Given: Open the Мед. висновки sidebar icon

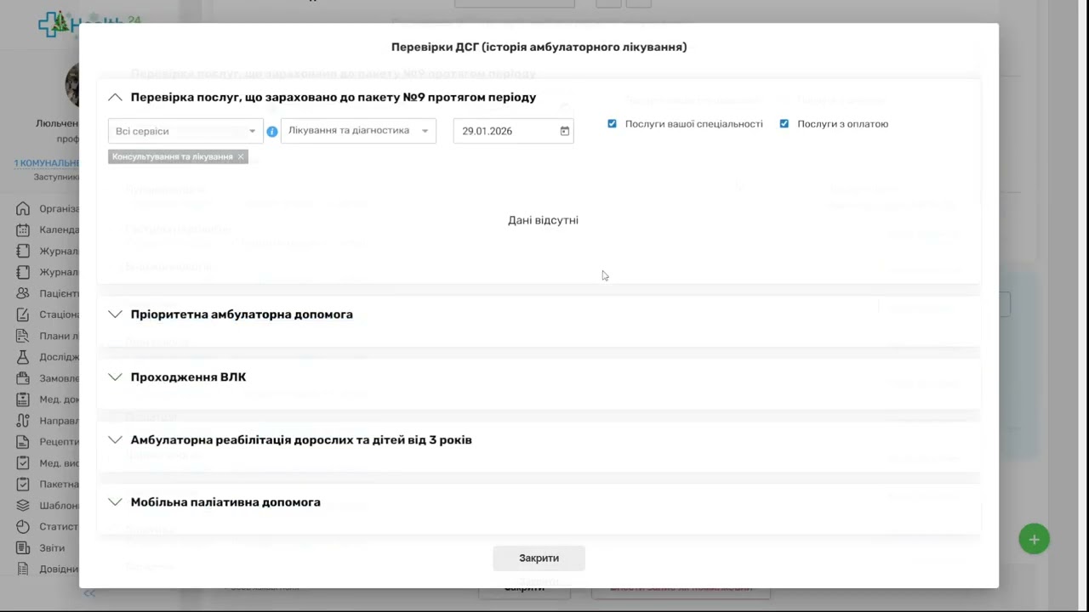Looking at the screenshot, I should 23,463.
